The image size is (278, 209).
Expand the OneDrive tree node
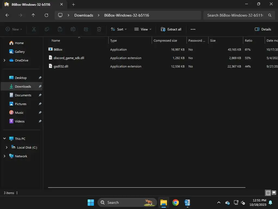coord(4,60)
